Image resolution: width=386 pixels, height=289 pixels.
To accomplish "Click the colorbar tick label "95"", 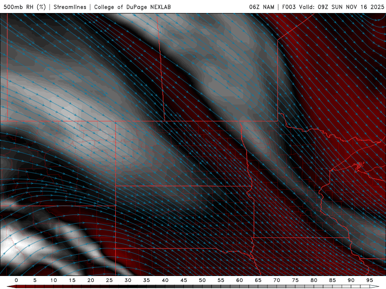I will click(370, 280).
